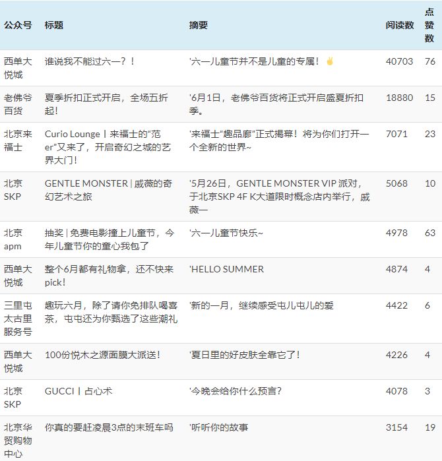Select summary 听听你的故事

pos(219,427)
